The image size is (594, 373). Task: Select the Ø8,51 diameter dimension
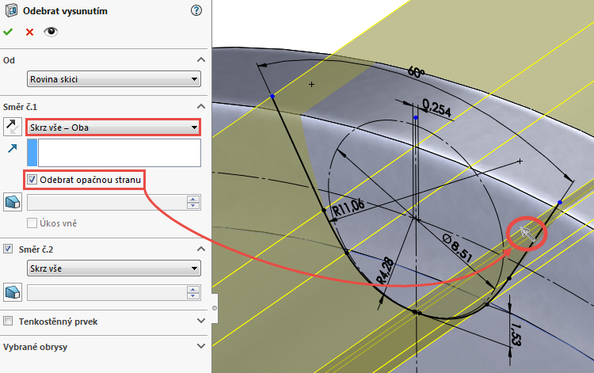coord(457,248)
